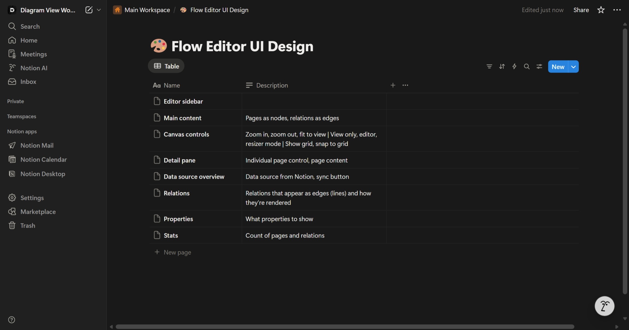Click the database search magnifier icon
Screen dimensions: 629x330
tap(527, 67)
